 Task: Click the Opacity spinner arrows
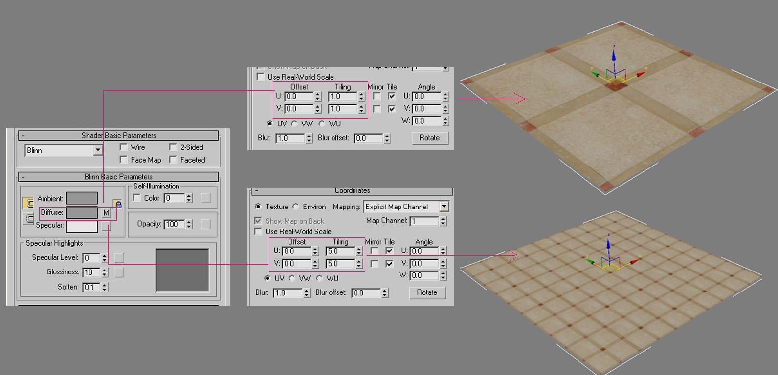point(189,224)
